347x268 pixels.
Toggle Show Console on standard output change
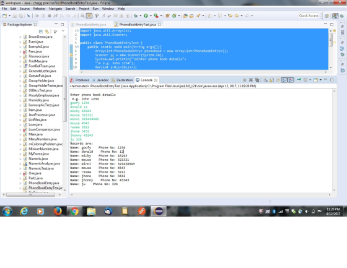coord(284,80)
